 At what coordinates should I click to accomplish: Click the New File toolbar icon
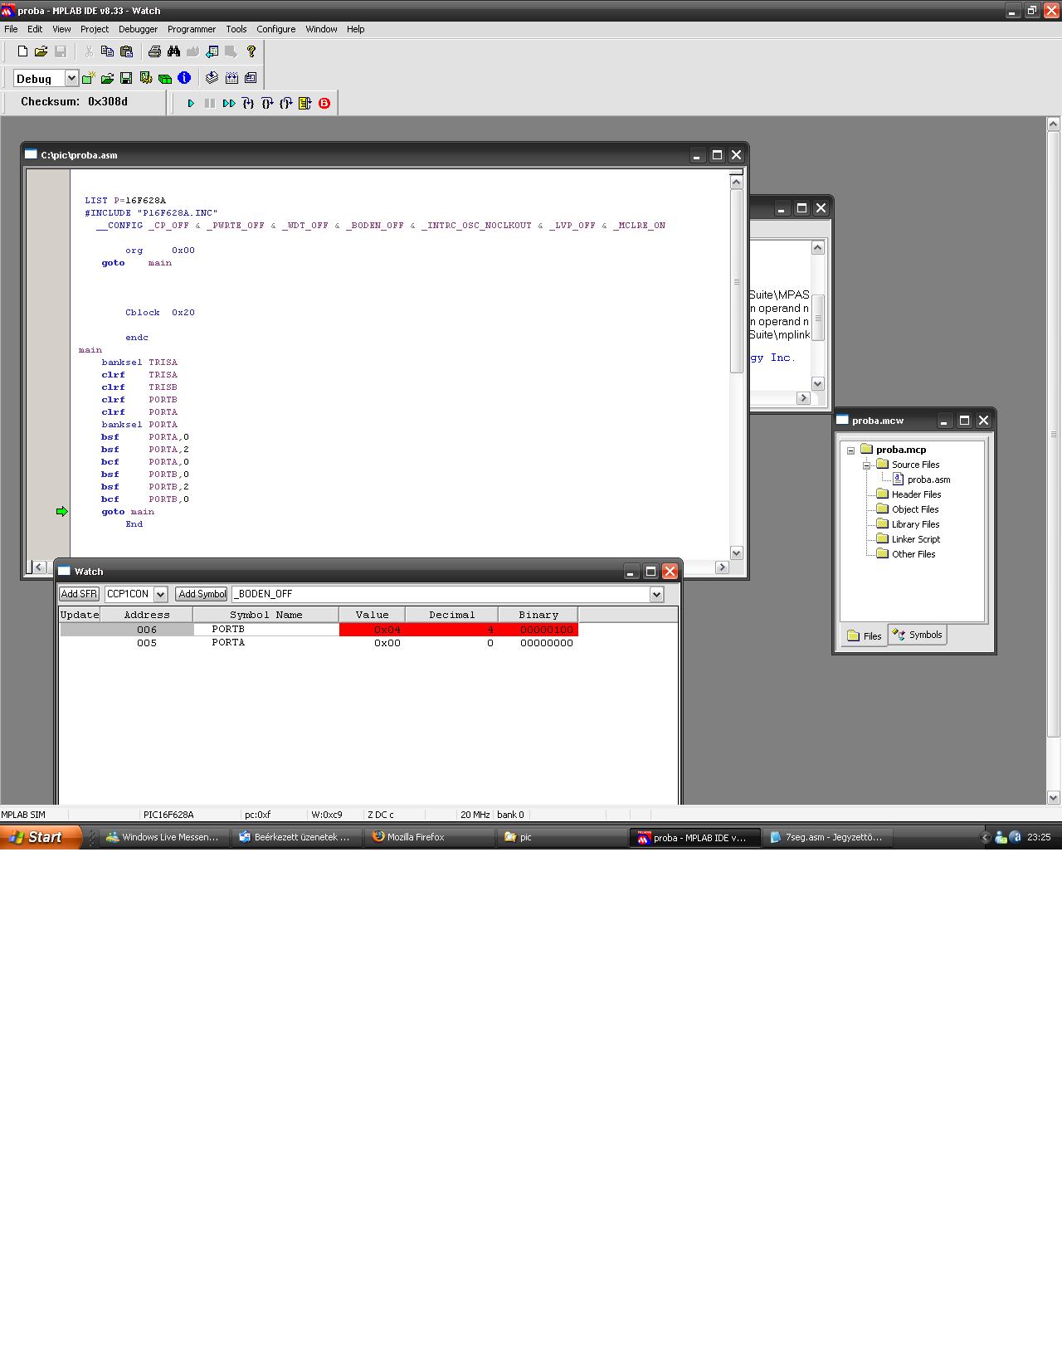22,51
